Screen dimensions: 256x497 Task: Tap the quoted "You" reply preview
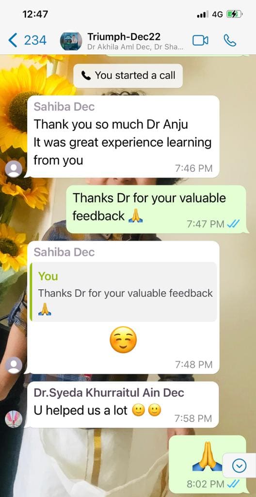tap(123, 292)
